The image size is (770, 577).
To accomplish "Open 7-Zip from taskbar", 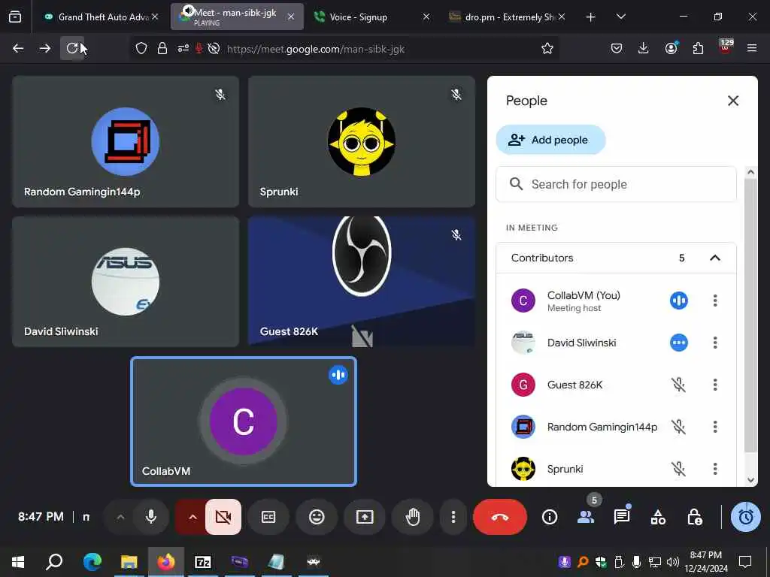I will (203, 562).
